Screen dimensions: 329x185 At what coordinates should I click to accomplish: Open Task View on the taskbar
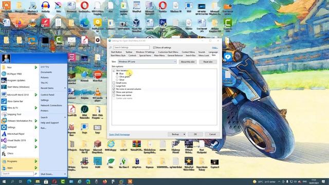[21, 181]
